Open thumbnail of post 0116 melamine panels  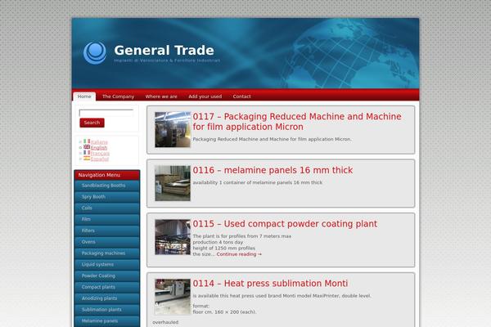(x=173, y=183)
